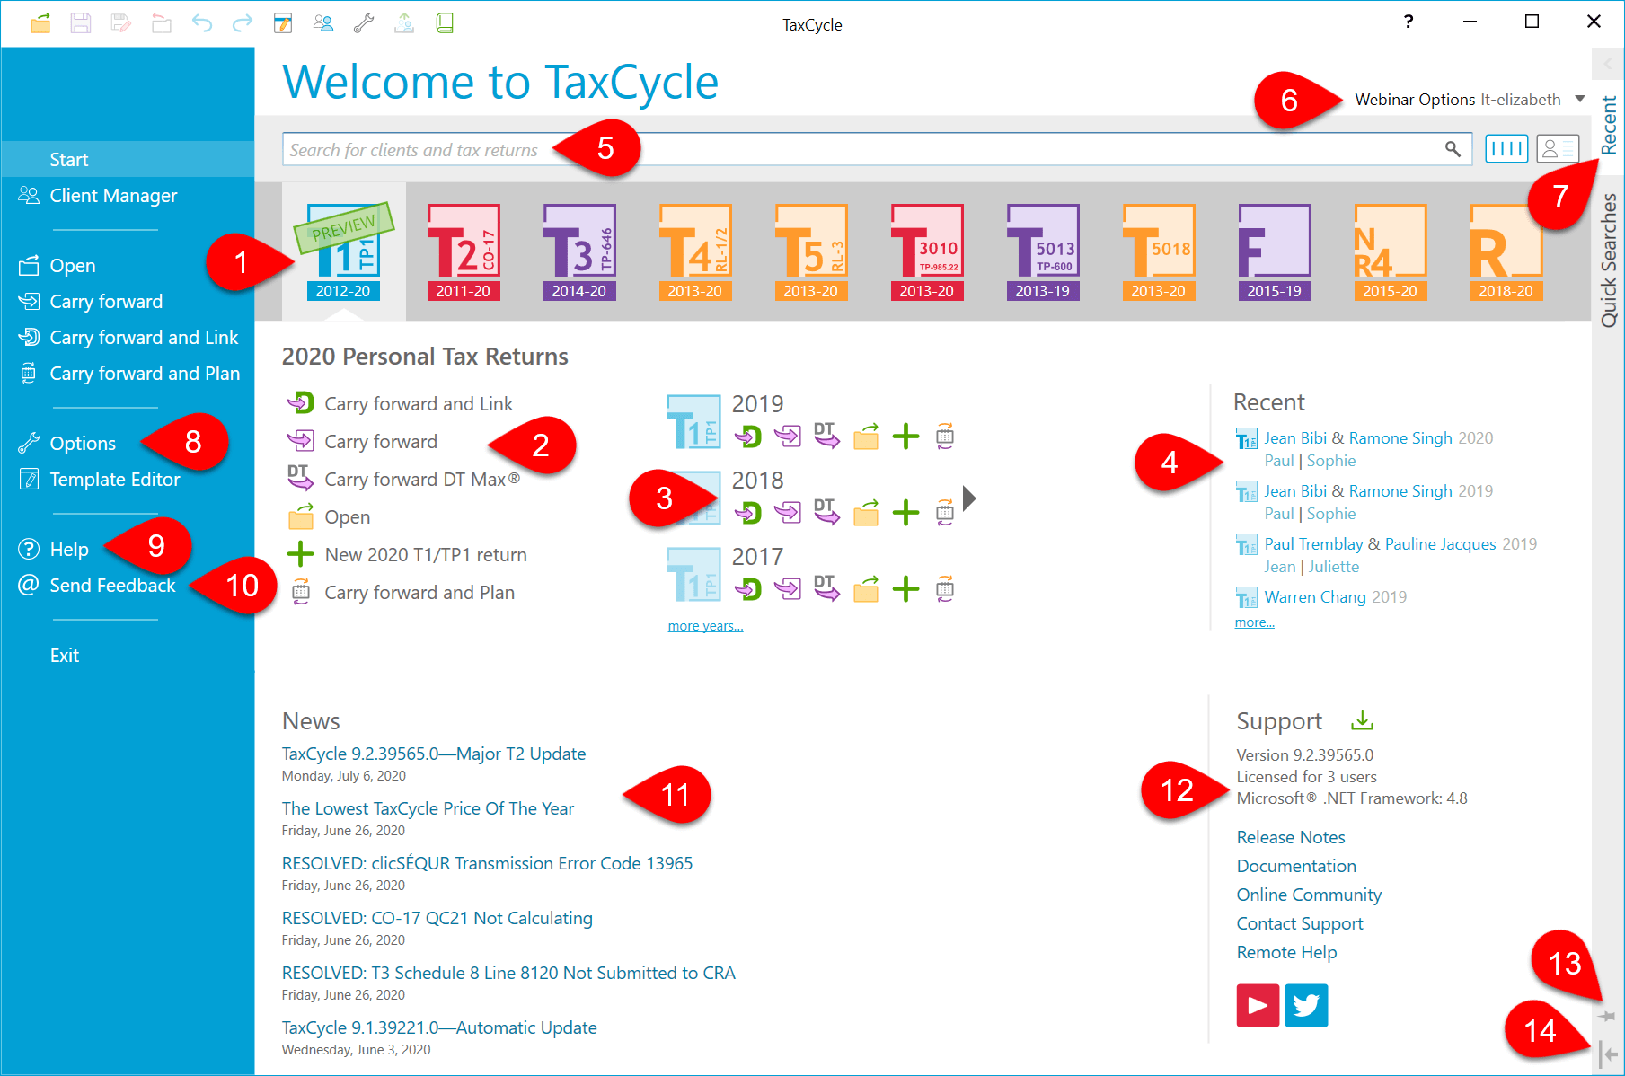
Task: Click the Remote Help link
Action: [x=1286, y=952]
